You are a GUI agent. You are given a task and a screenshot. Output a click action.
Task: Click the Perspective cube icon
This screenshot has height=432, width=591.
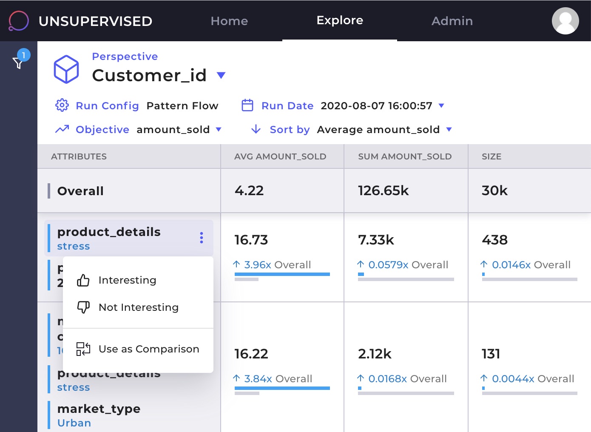(x=66, y=69)
